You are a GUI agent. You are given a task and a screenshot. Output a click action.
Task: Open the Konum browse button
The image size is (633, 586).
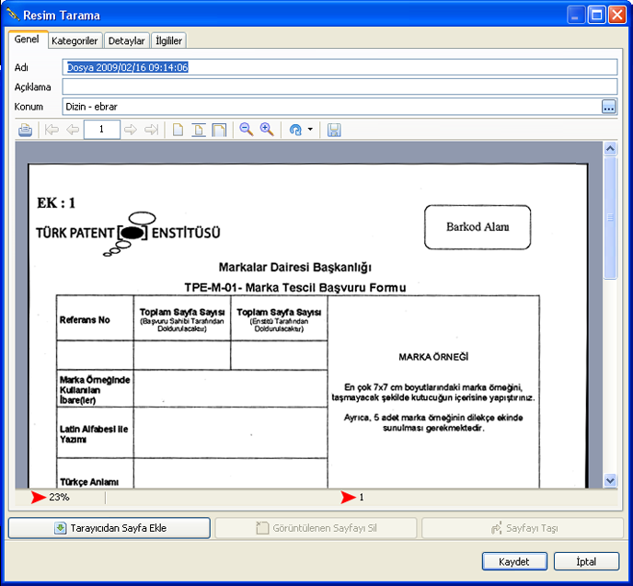pos(608,107)
